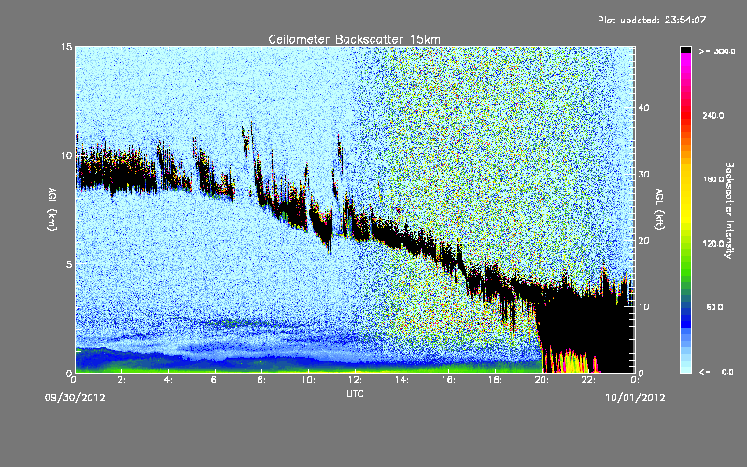747x467 pixels.
Task: Click the 6: hour tick on time axis
Action: [215, 380]
